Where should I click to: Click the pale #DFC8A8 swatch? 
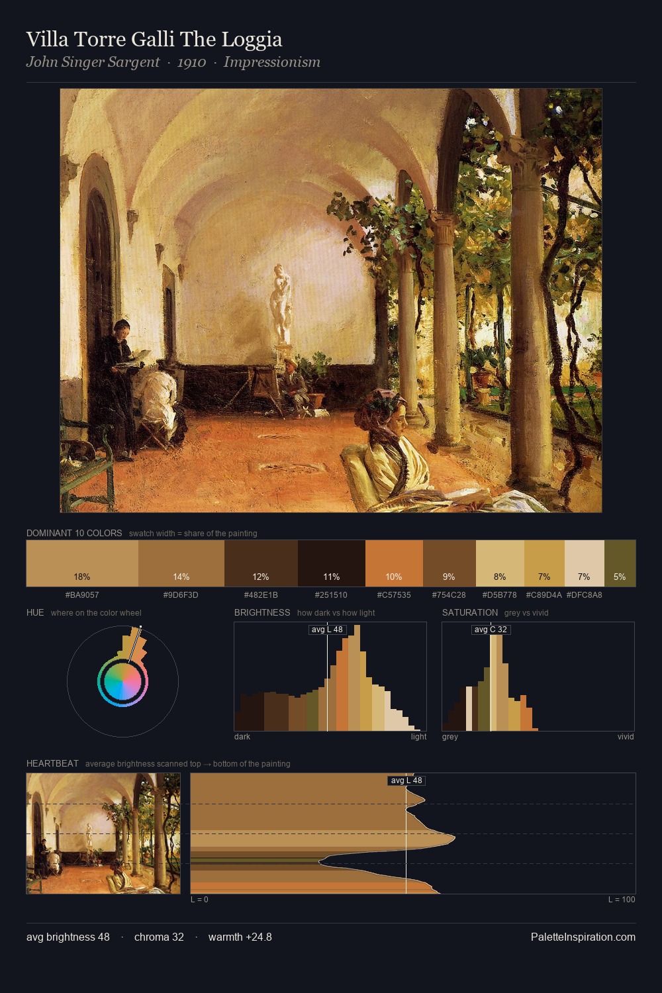[x=585, y=563]
